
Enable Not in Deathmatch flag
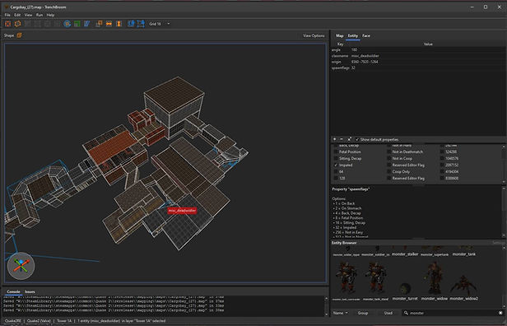click(389, 151)
